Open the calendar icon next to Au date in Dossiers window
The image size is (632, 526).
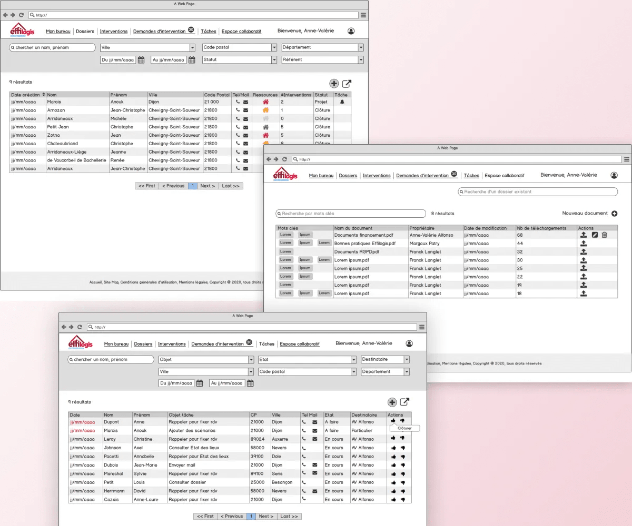192,60
